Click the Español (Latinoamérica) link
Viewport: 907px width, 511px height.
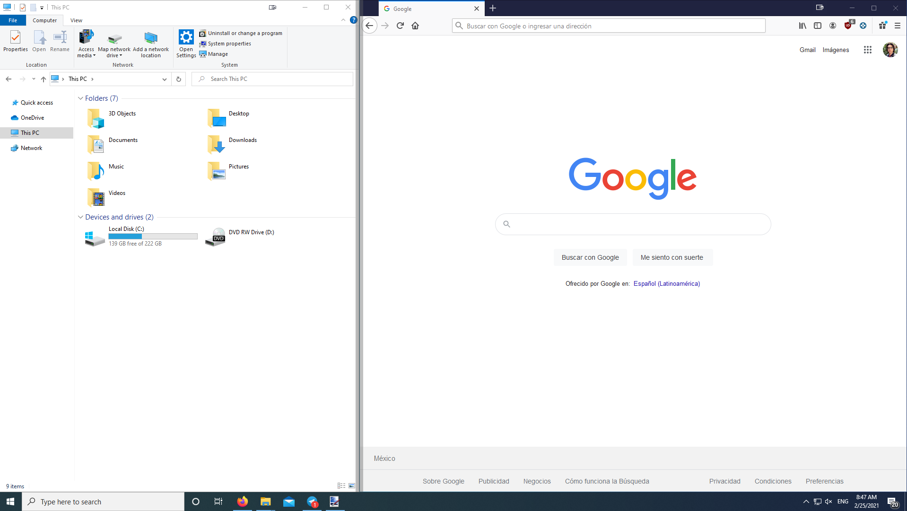pos(666,283)
